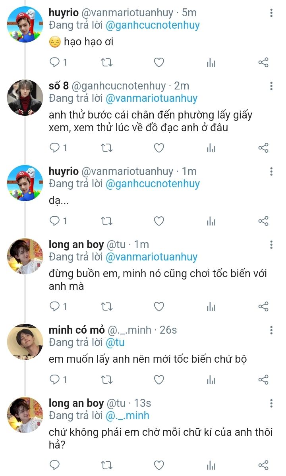Image resolution: width=286 pixels, height=476 pixels.
Task: Open more options on huyrio's first tweet
Action: [x=271, y=13]
